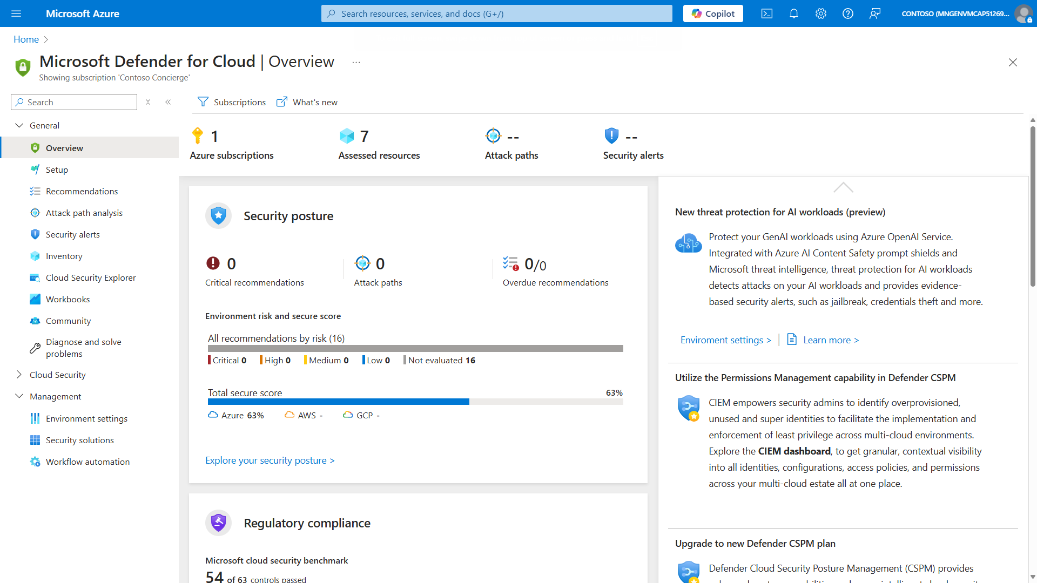Click the All recommendations by risk bar

[x=415, y=348]
